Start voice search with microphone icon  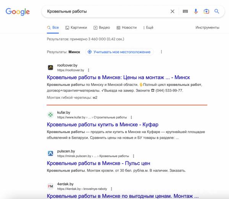[x=196, y=11]
